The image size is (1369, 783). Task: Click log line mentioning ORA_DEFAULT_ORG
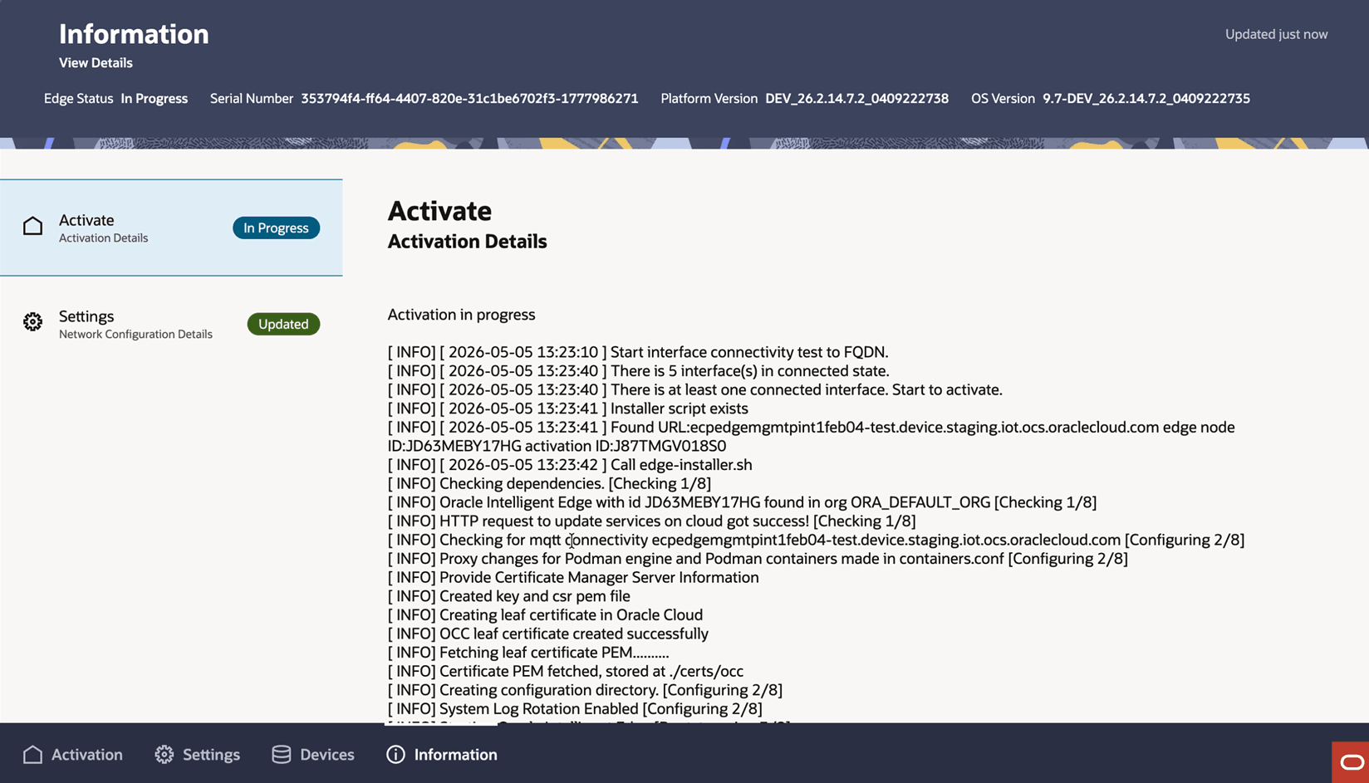tap(742, 502)
